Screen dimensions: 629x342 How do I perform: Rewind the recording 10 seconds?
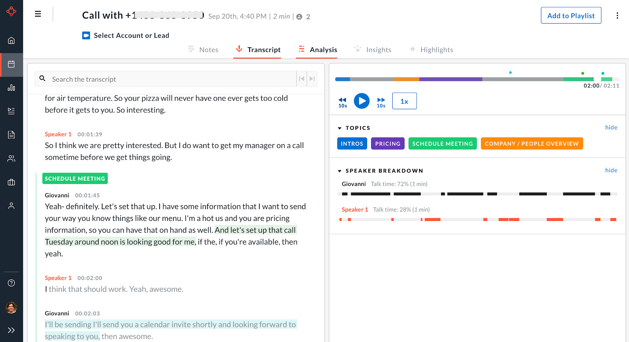342,102
